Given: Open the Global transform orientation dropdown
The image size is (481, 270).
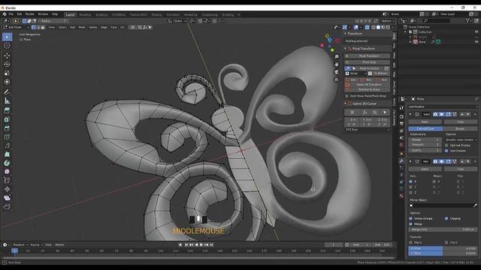Looking at the screenshot, I should tap(177, 21).
